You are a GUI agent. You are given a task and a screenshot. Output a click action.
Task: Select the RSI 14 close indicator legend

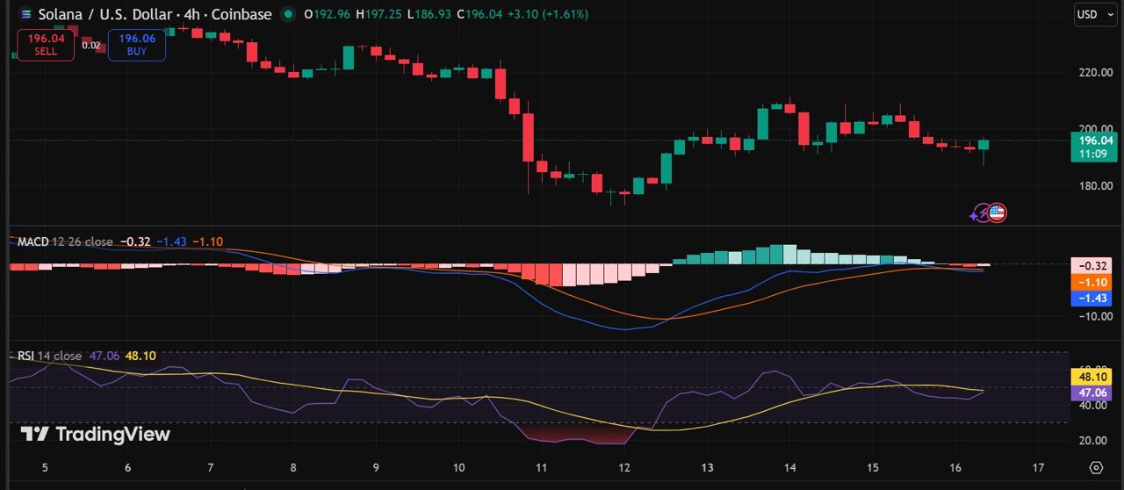(x=49, y=356)
